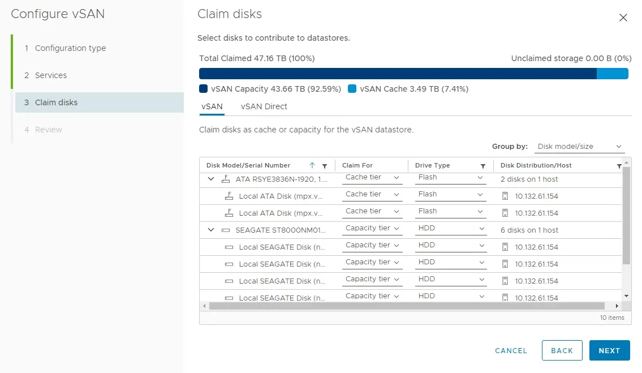Collapse the ATA RSYE3836N-1920 disk group
This screenshot has width=642, height=373.
click(211, 179)
